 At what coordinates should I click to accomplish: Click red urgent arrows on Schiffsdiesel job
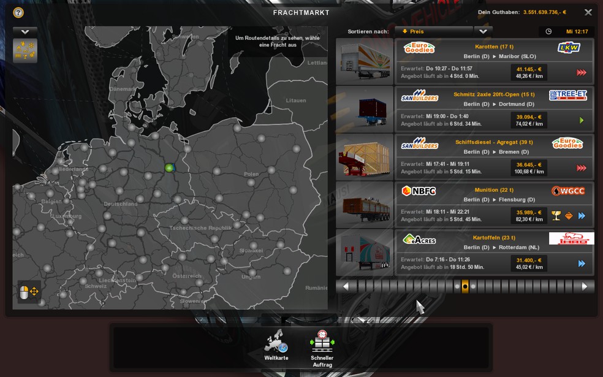tap(582, 168)
